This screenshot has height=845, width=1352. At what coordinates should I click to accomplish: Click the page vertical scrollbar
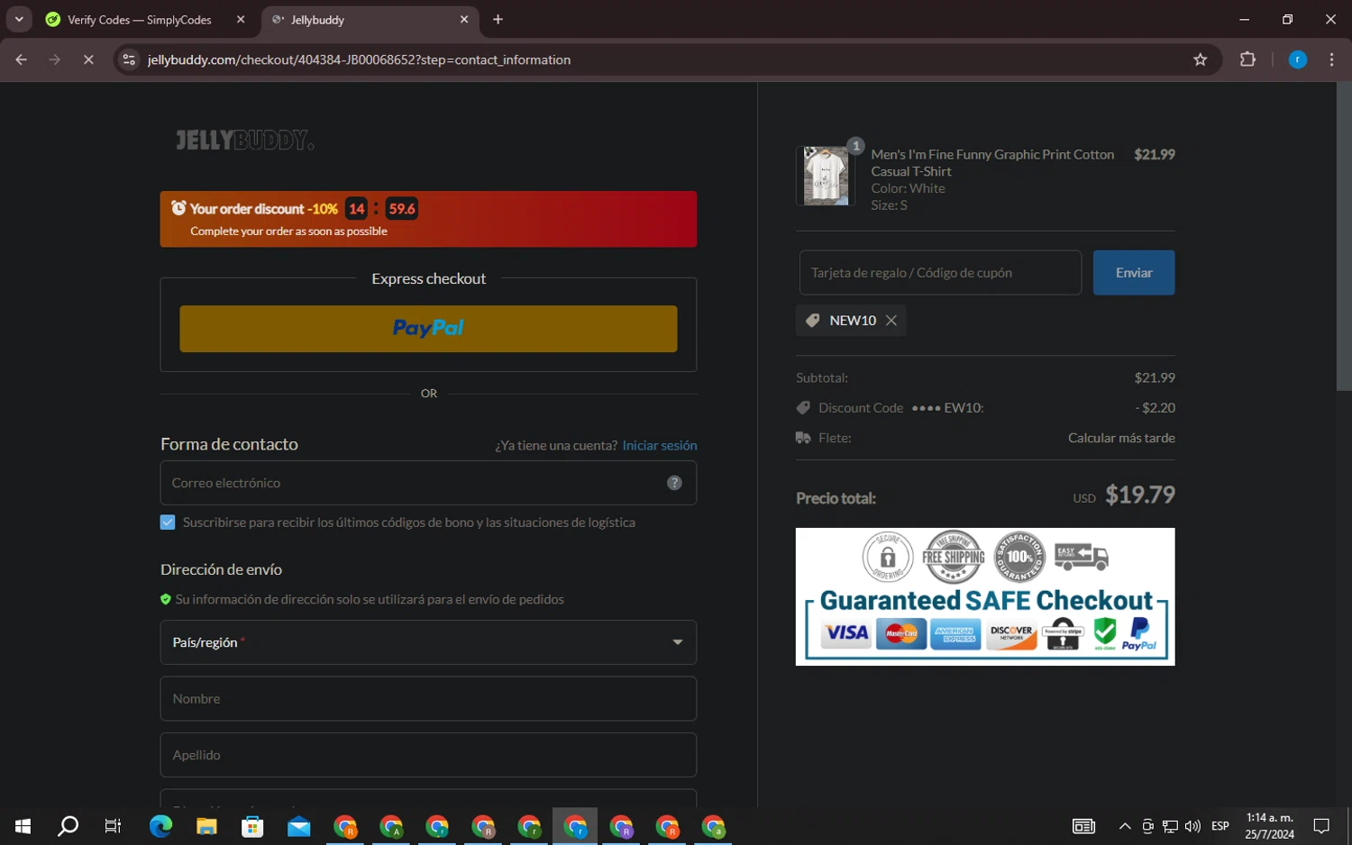1344,236
